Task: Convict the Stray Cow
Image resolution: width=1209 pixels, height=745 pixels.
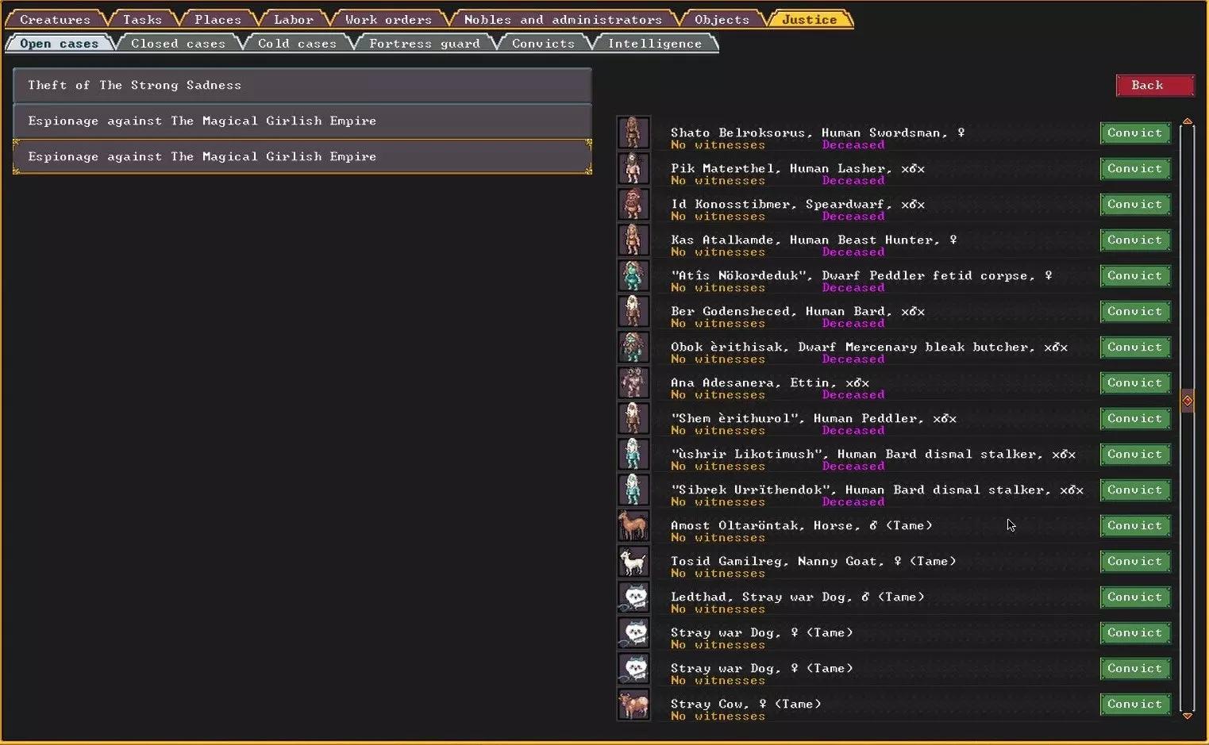Action: point(1135,705)
